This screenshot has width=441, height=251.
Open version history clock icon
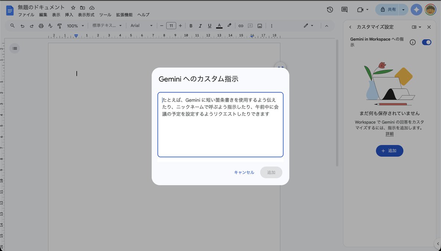[330, 10]
